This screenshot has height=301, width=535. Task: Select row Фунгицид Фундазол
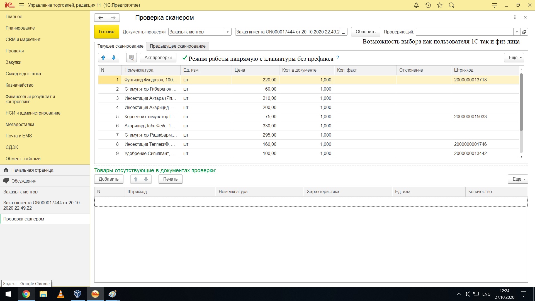tap(309, 80)
